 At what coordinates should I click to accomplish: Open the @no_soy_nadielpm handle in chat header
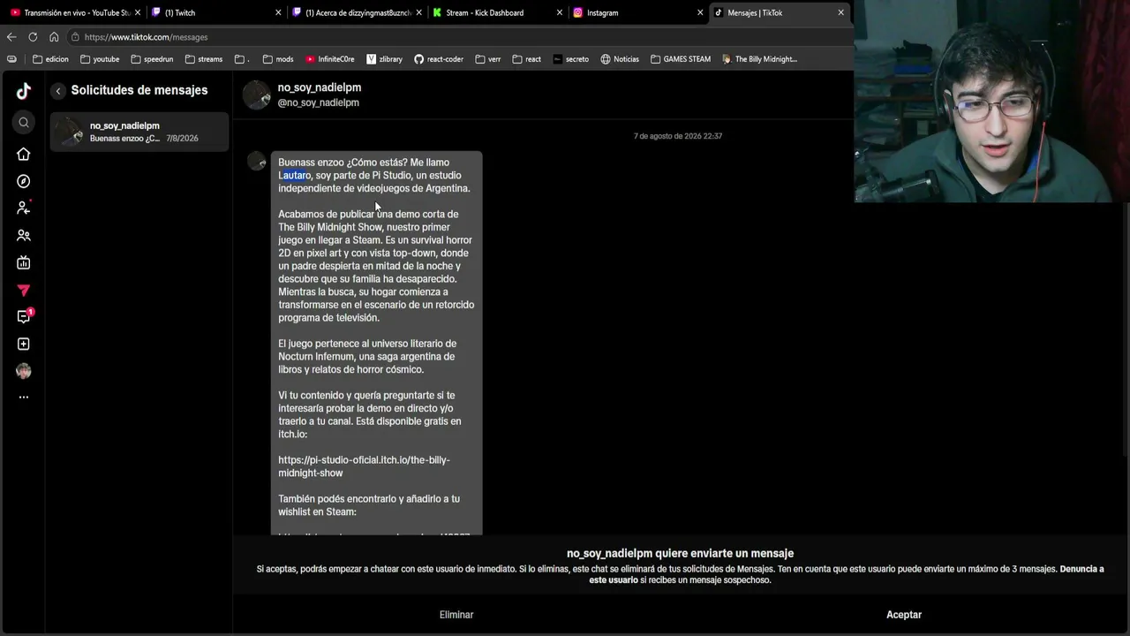point(319,102)
